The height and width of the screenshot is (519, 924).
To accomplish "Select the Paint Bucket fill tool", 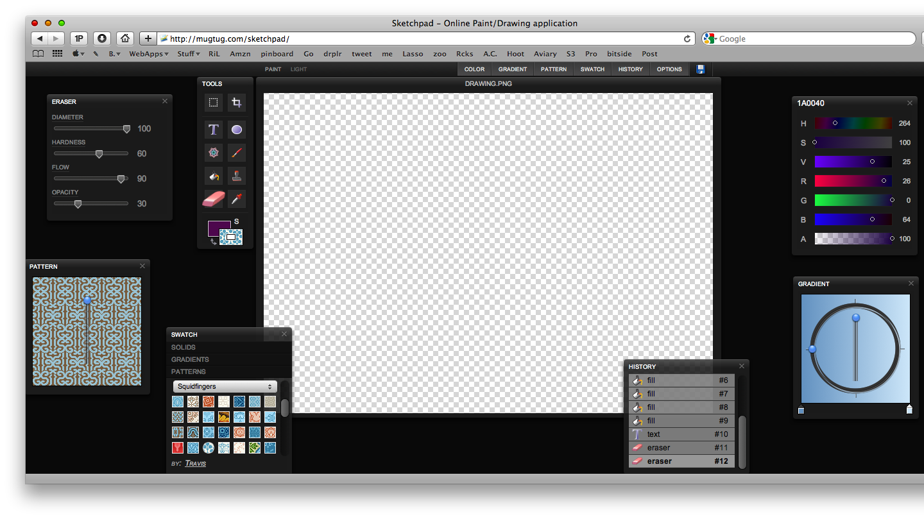I will (x=213, y=175).
